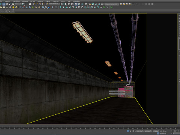The height and width of the screenshot is (135, 180).
Task: Open the Render Setup dialog
Action: [x=90, y=4]
